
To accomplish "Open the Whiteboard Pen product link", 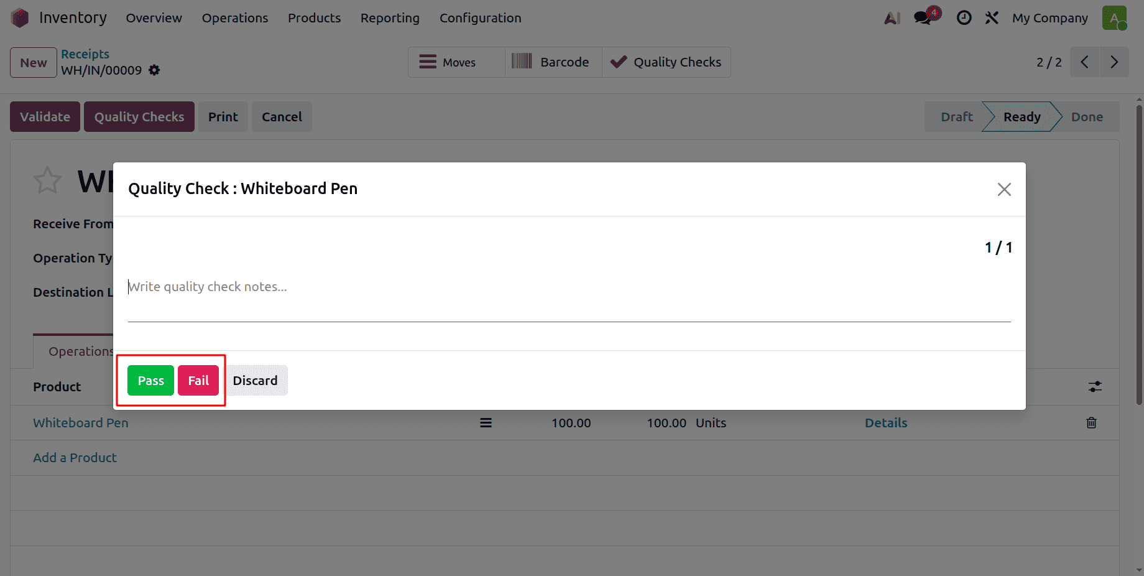I will pyautogui.click(x=81, y=423).
